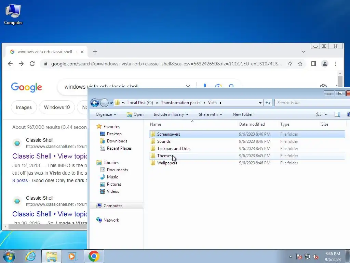Open the Explorer recent pages dropdown arrow

tap(111, 103)
